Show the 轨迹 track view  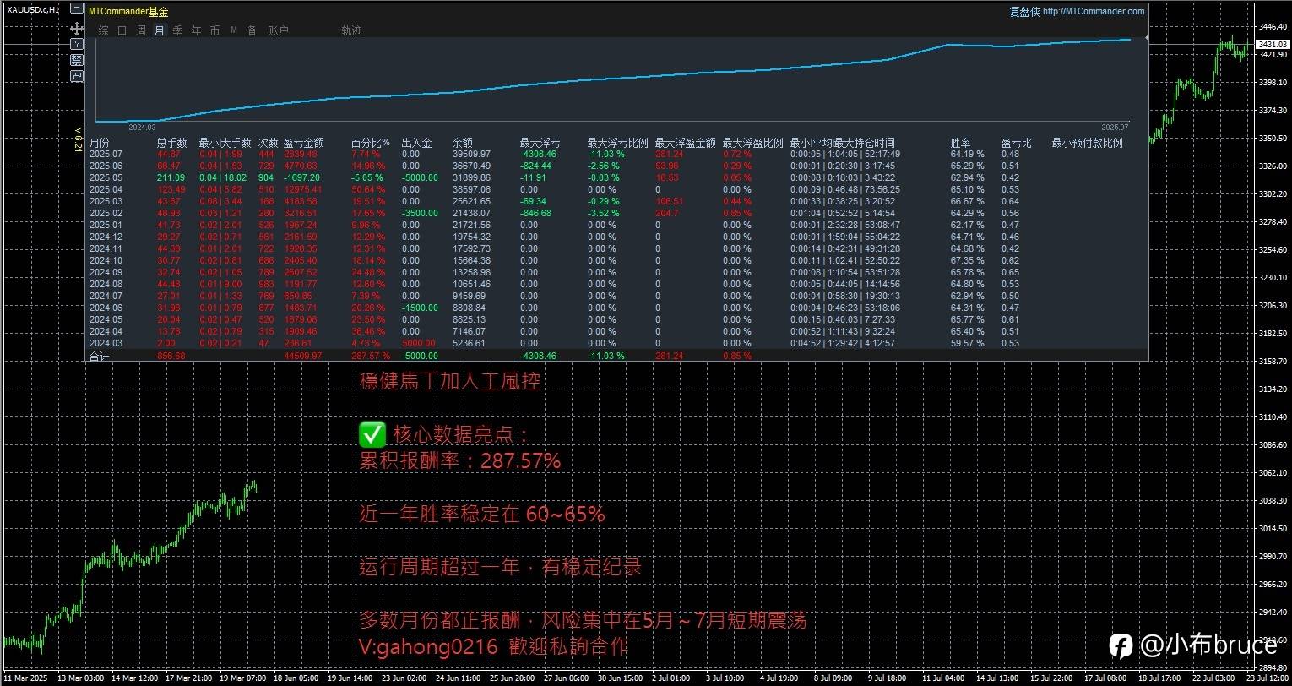pyautogui.click(x=351, y=30)
